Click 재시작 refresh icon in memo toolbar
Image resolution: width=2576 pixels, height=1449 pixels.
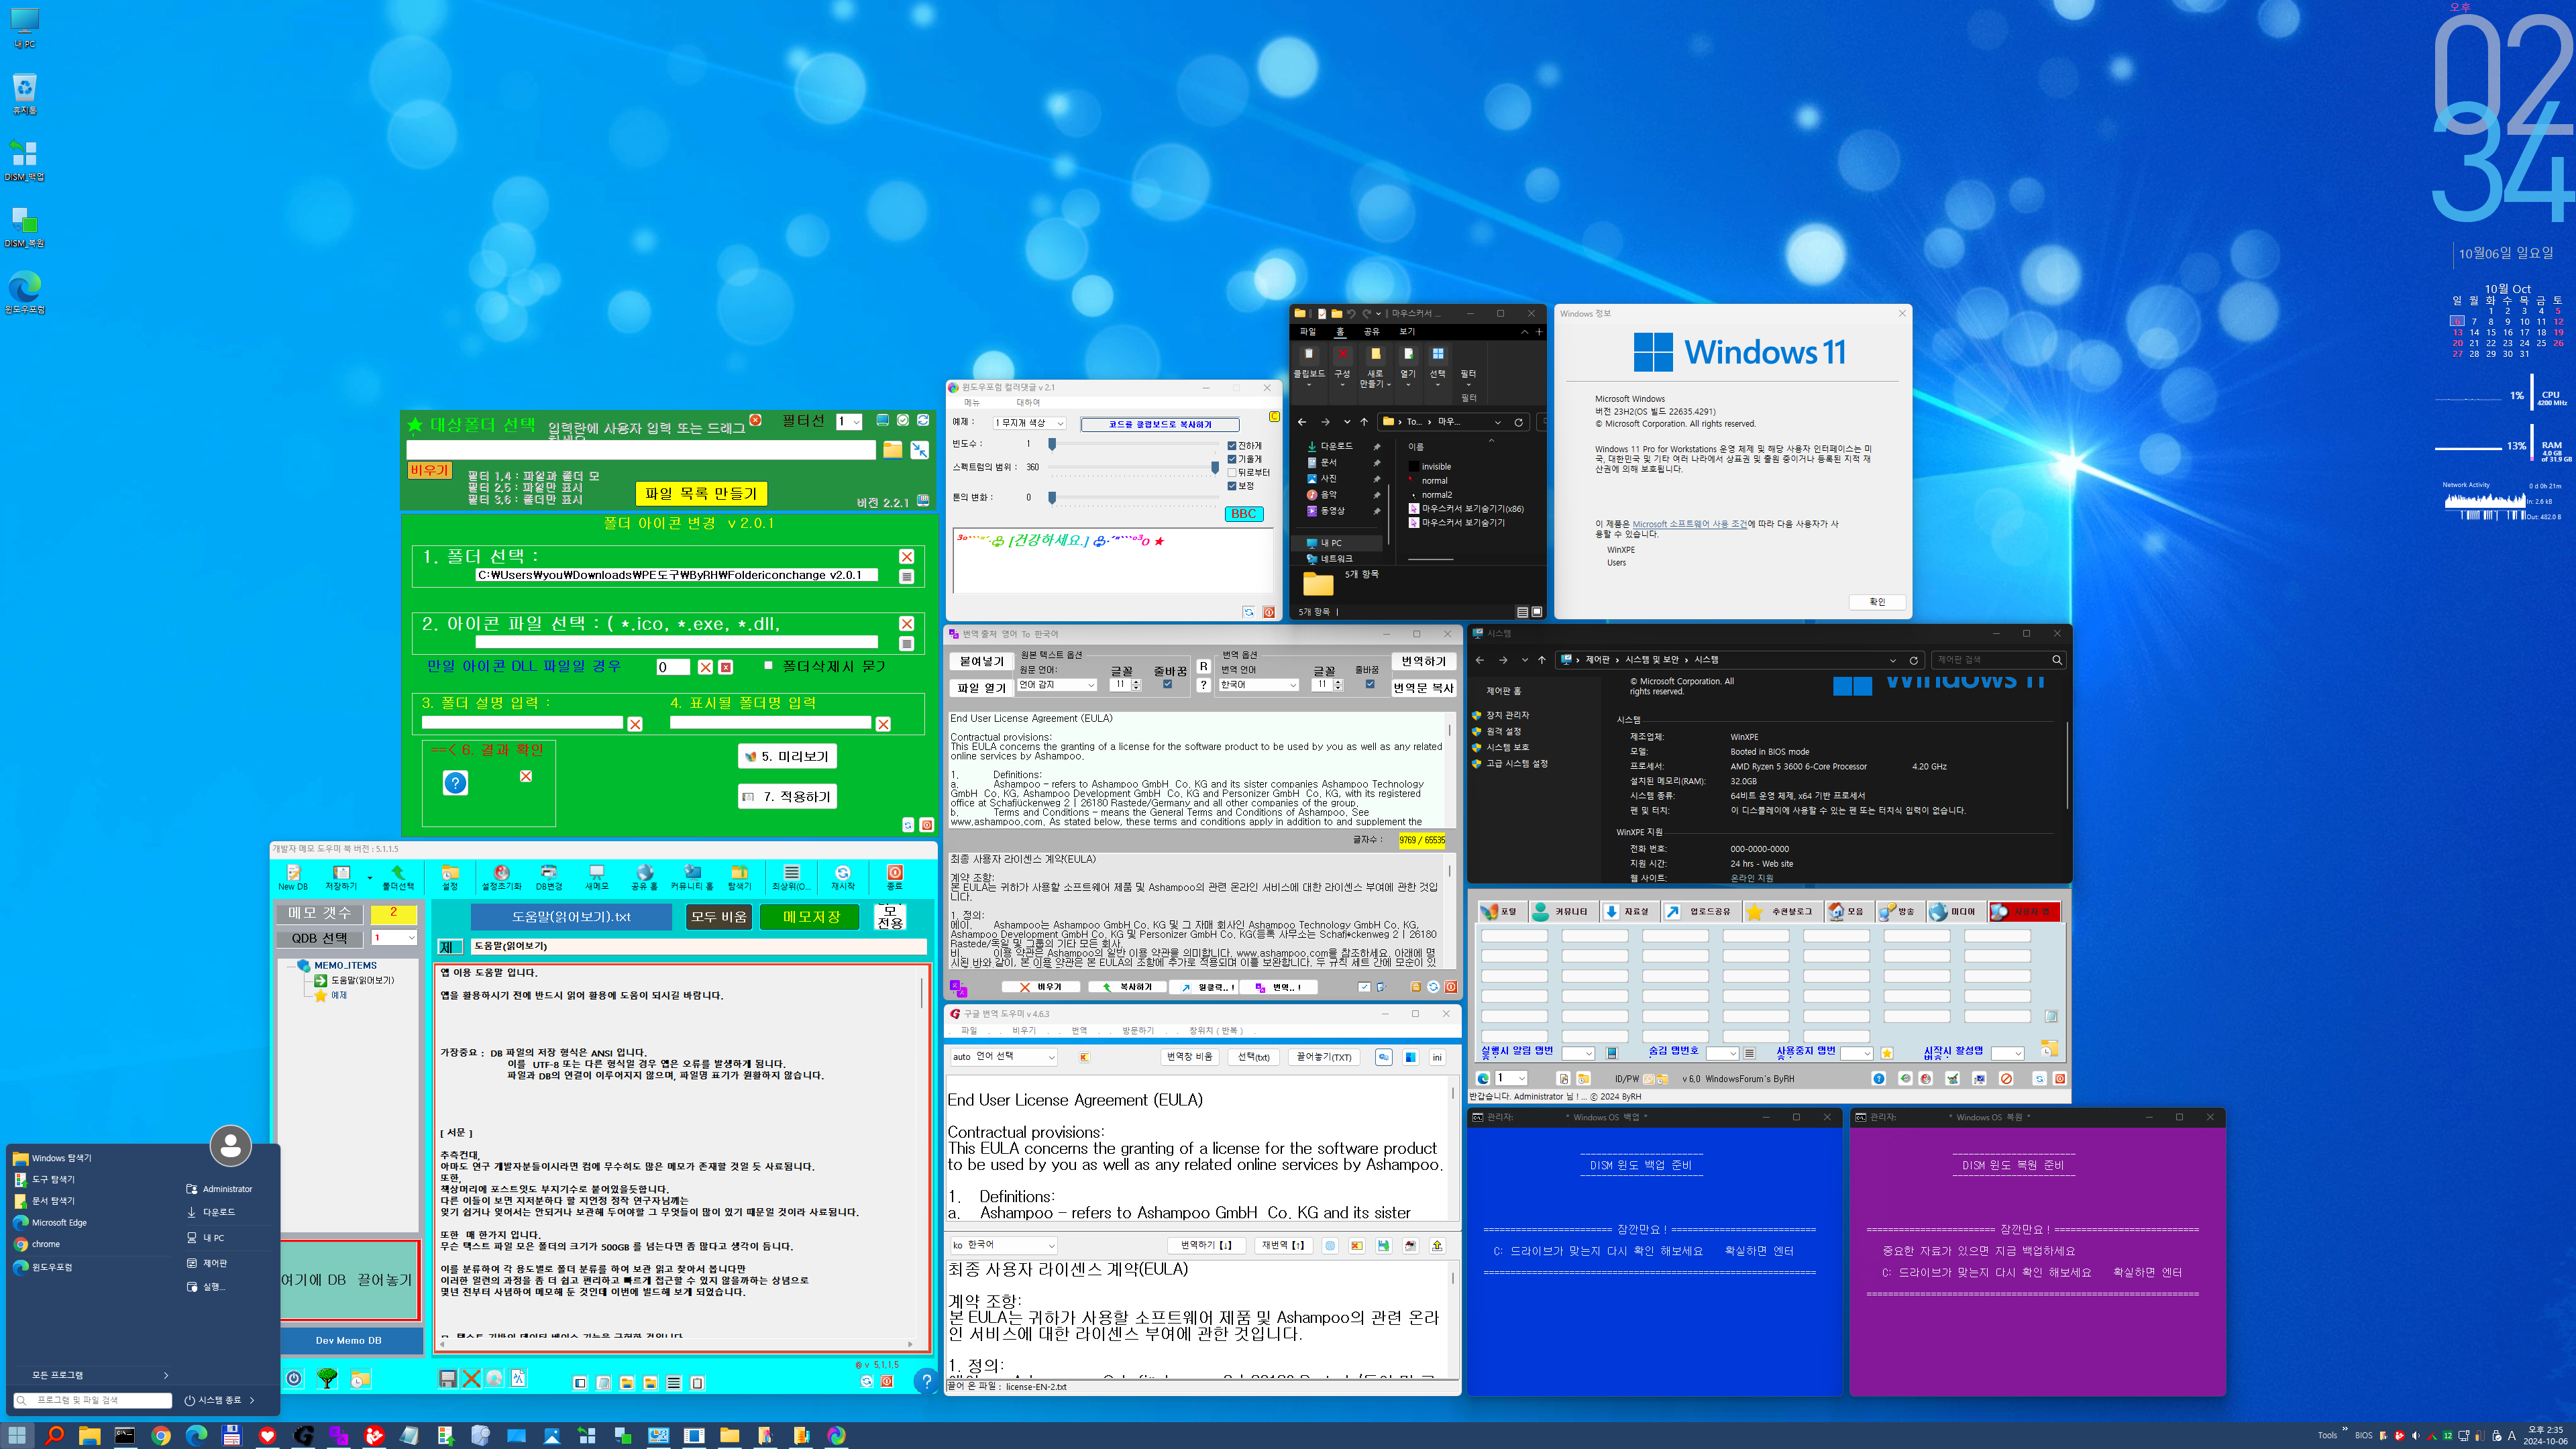point(843,876)
